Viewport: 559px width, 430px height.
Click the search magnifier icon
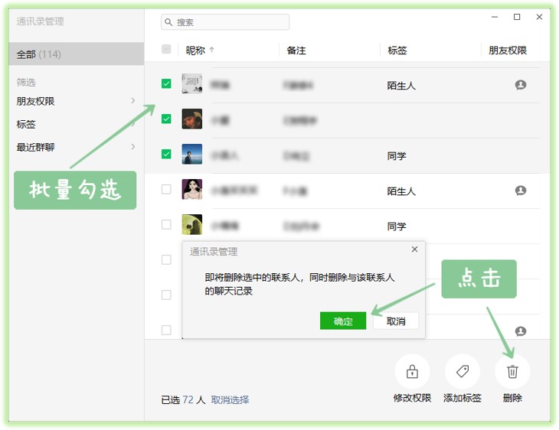[168, 22]
